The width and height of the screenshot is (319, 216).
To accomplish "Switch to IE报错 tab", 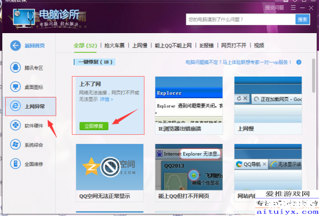I will tap(206, 45).
